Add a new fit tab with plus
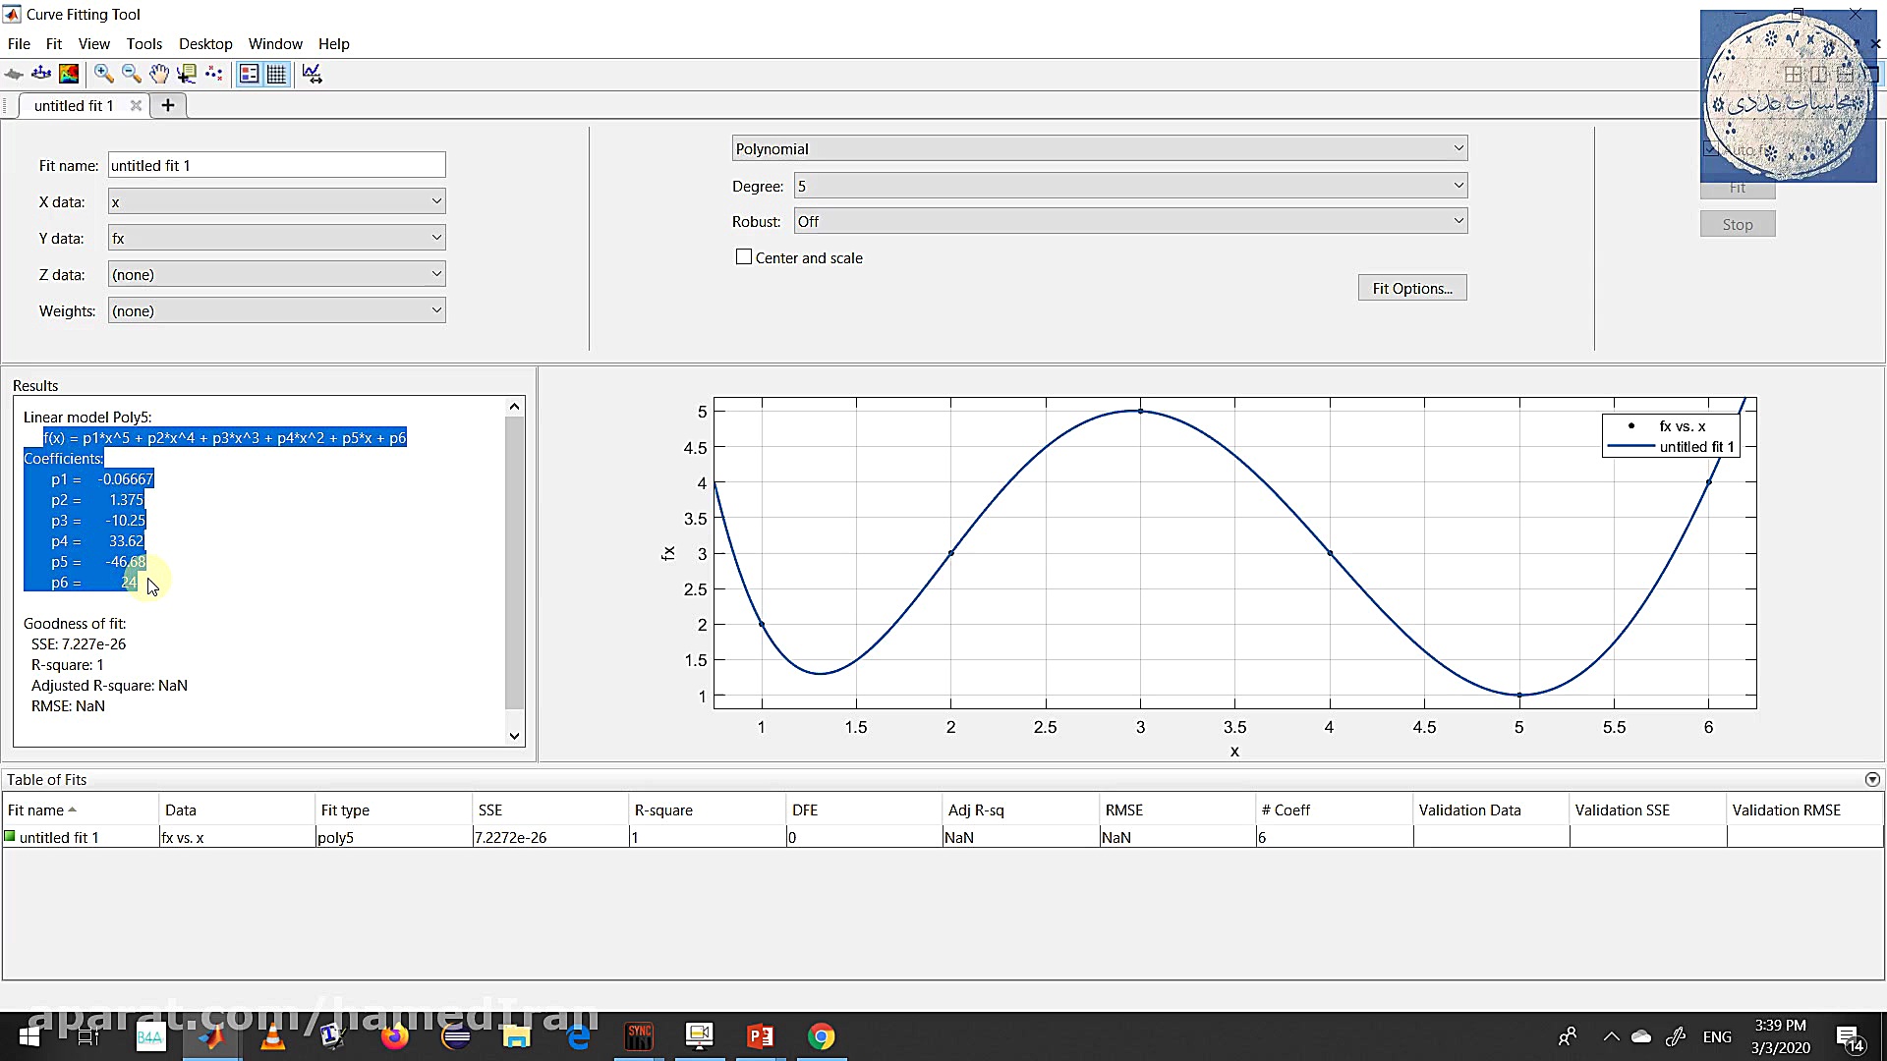Viewport: 1887px width, 1061px height. coord(168,105)
